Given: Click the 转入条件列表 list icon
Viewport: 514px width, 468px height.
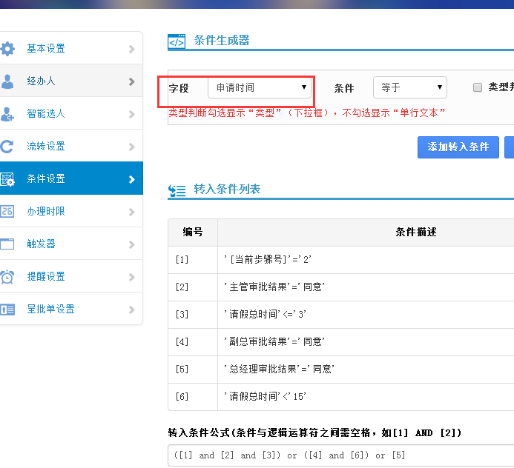Looking at the screenshot, I should coord(177,190).
